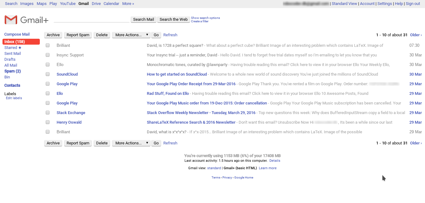
Task: Open the Compose Mail link
Action: click(17, 34)
